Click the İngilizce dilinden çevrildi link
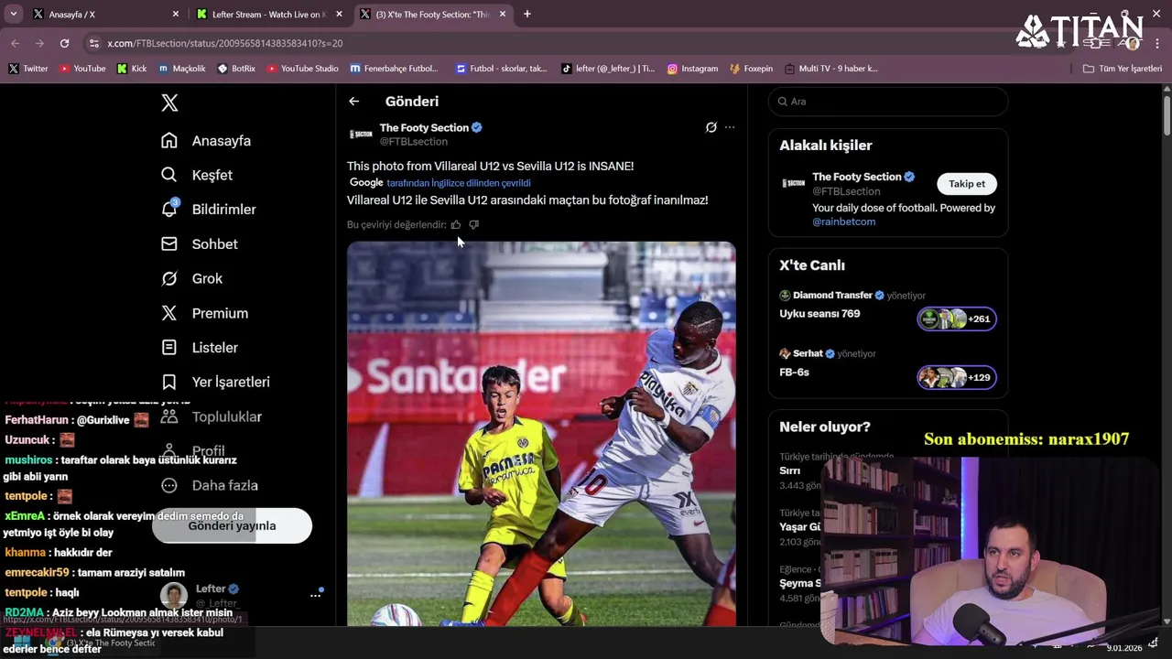1172x659 pixels. 458,183
